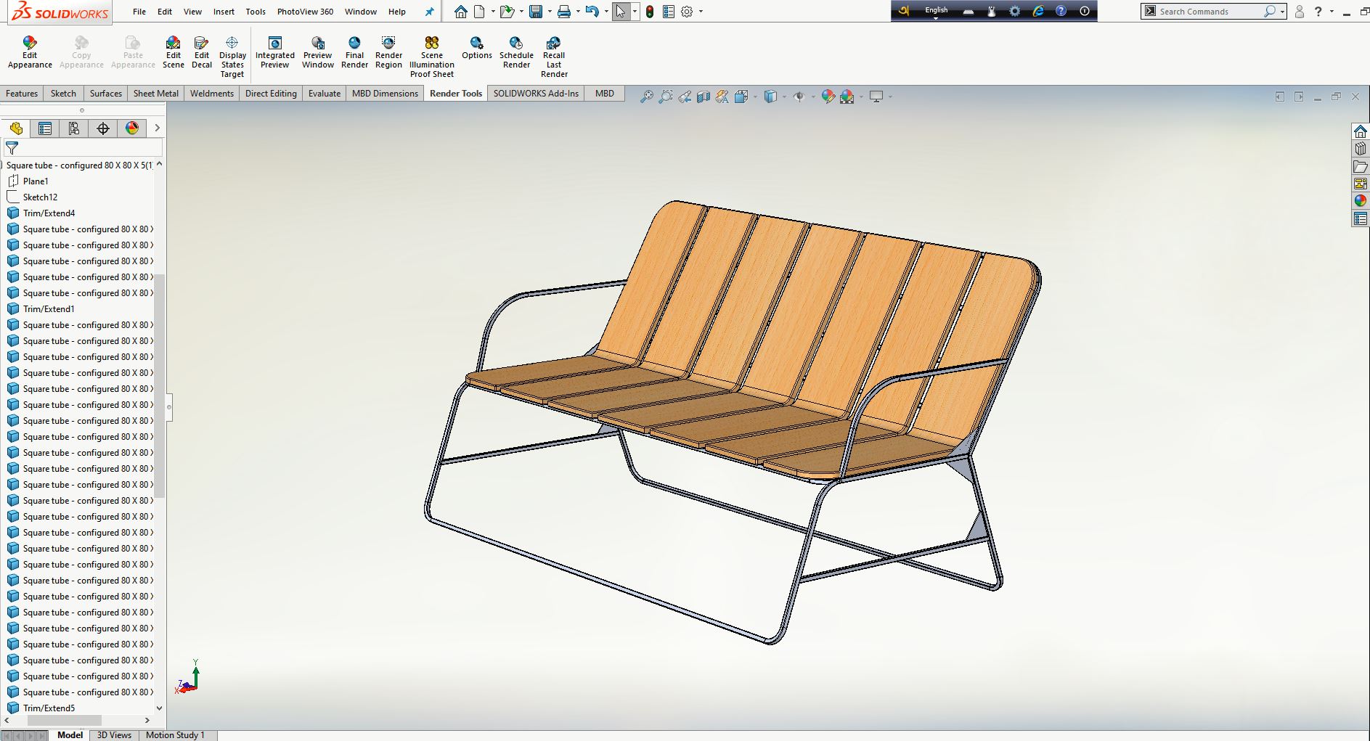Open the Save options dropdown arrow
1370x741 pixels.
[550, 12]
